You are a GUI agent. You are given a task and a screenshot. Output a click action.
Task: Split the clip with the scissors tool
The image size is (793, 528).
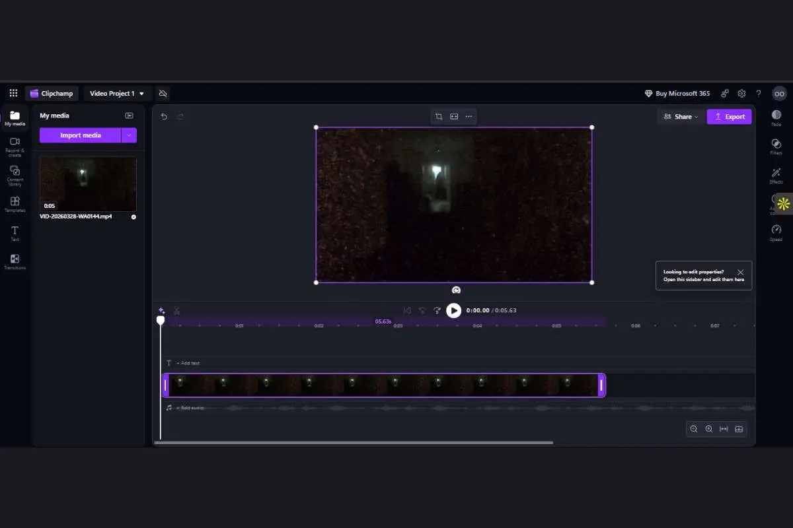pos(176,310)
